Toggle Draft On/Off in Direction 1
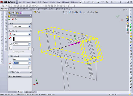 click(10, 48)
